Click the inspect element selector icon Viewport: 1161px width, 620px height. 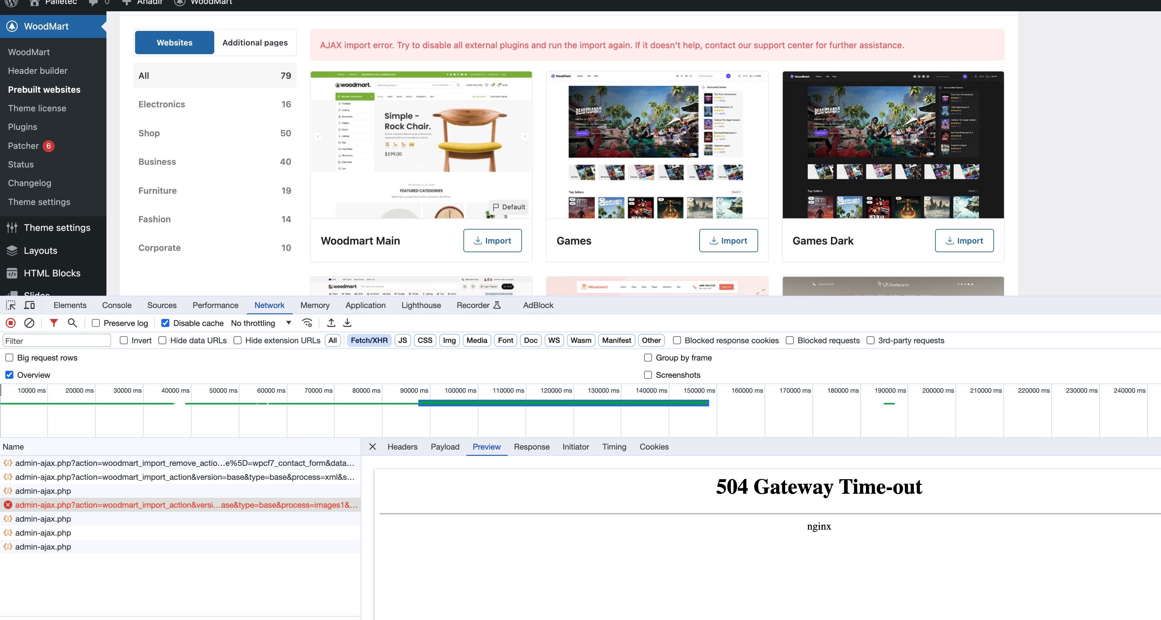[11, 305]
